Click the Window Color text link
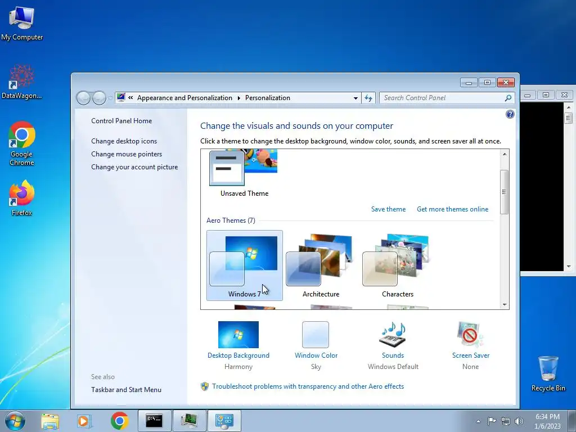 (x=316, y=355)
